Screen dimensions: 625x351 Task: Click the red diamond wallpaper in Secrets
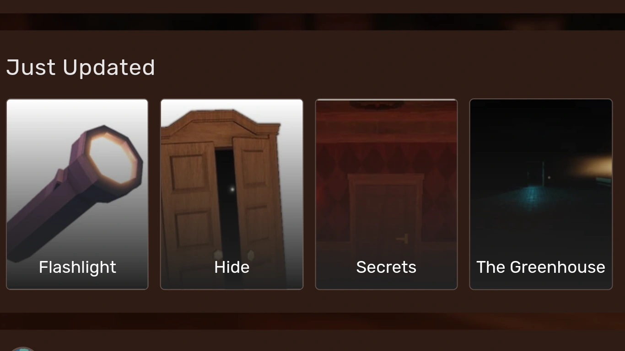[x=386, y=160]
